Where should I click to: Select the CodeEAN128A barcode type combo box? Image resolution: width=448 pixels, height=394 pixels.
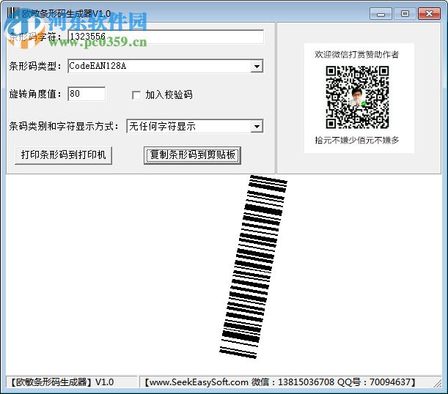pyautogui.click(x=166, y=66)
